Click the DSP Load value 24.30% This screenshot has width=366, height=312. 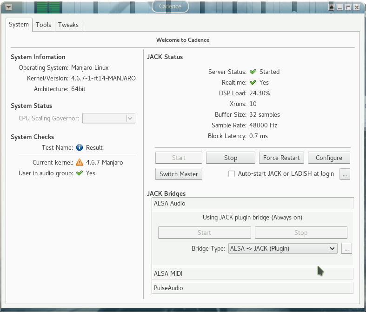coord(260,93)
